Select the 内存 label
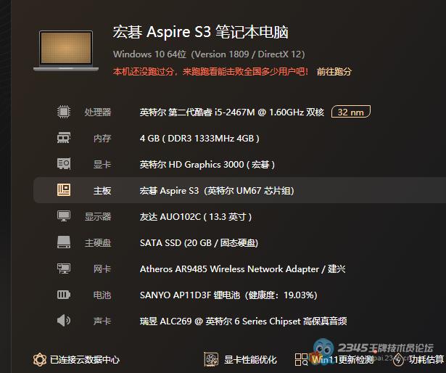Viewport: 446px width, 373px height. 102,139
